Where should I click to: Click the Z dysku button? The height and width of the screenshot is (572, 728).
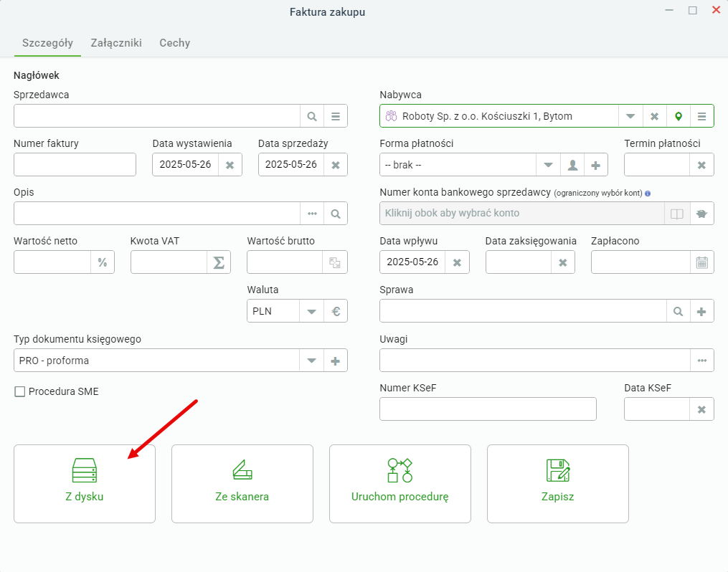point(85,484)
